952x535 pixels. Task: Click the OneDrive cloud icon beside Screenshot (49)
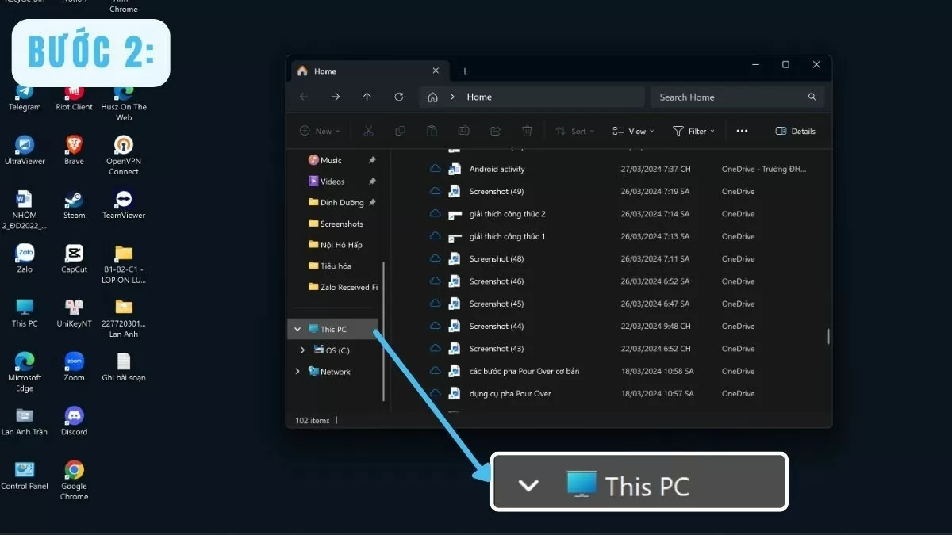pos(434,191)
